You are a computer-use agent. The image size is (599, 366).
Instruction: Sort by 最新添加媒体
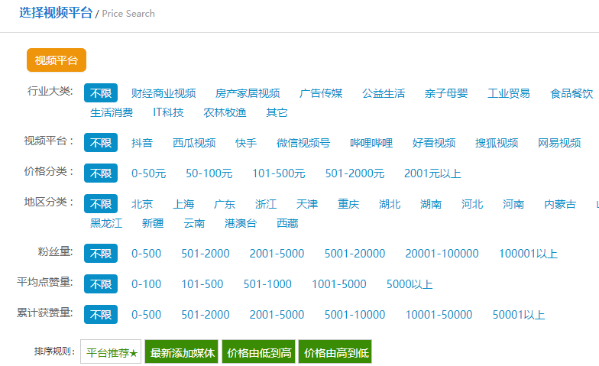pyautogui.click(x=182, y=351)
